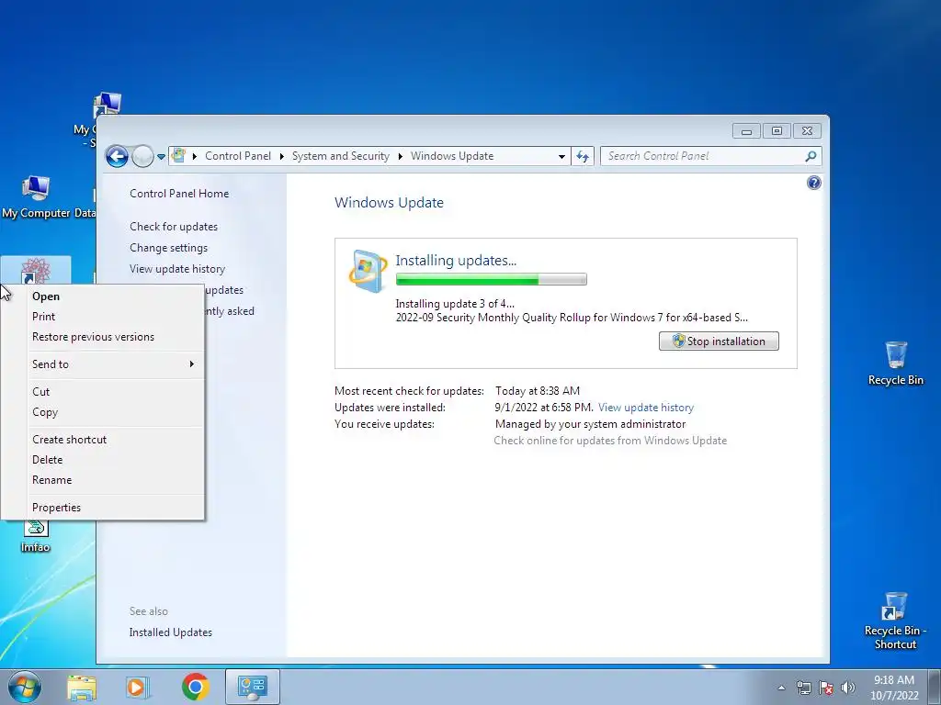This screenshot has height=705, width=941.
Task: Click the Windows Update shield icon
Action: click(x=368, y=271)
